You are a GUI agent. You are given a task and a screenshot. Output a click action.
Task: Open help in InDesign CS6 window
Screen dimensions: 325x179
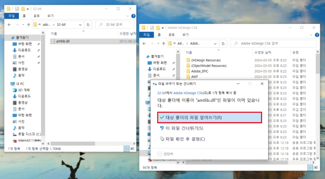[317, 35]
